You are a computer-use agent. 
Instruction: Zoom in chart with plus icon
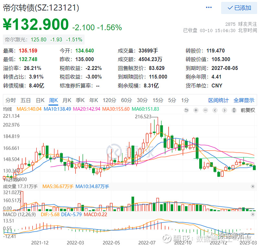point(196,110)
